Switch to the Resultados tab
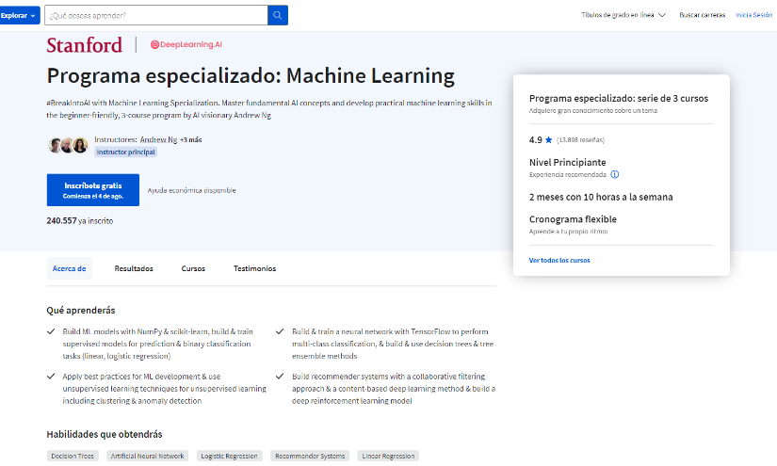Screen dimensions: 777x466 click(134, 268)
